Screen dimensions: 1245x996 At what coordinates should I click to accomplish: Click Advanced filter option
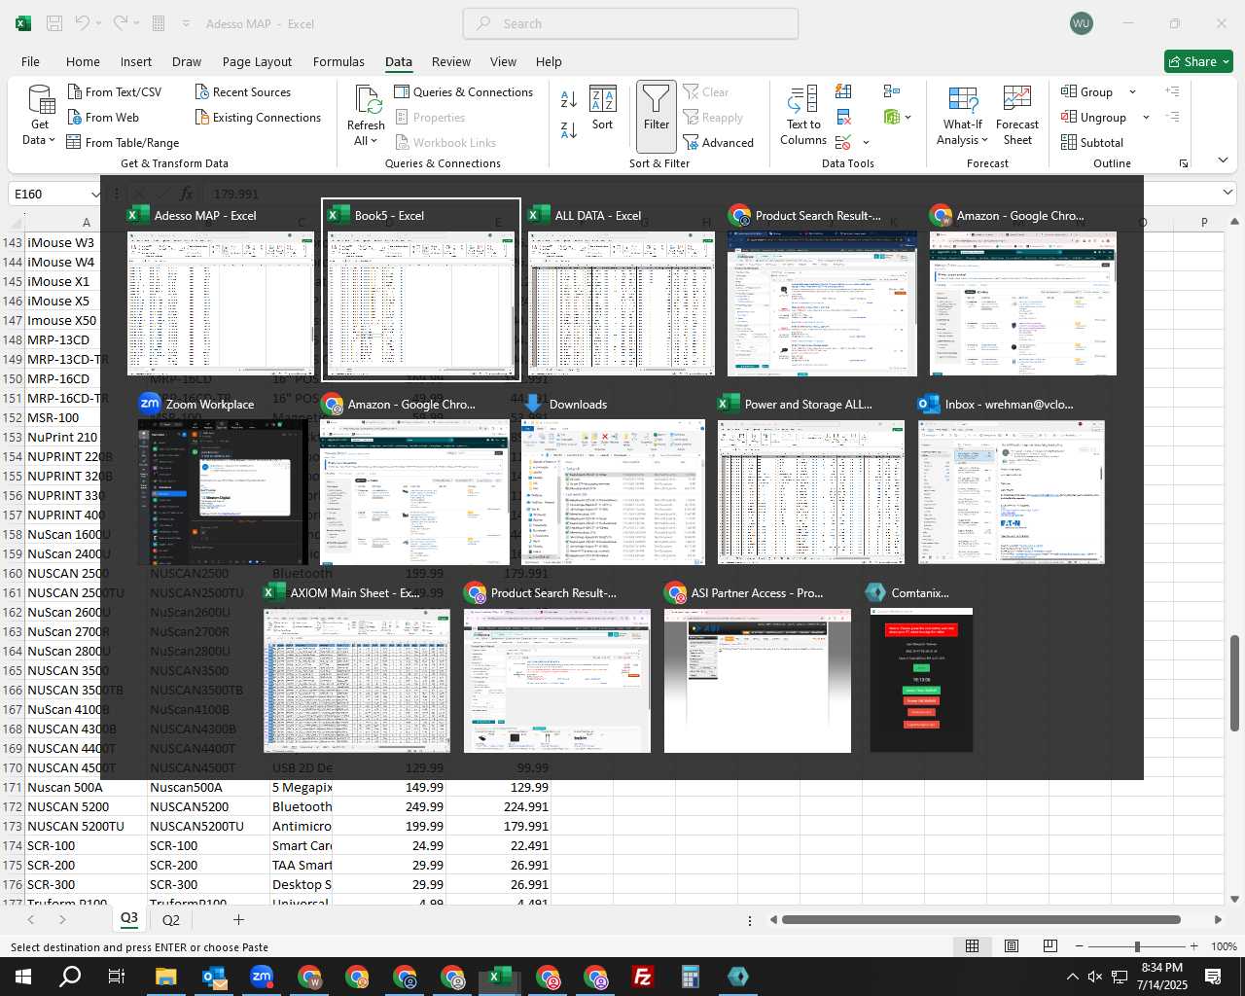click(x=718, y=142)
